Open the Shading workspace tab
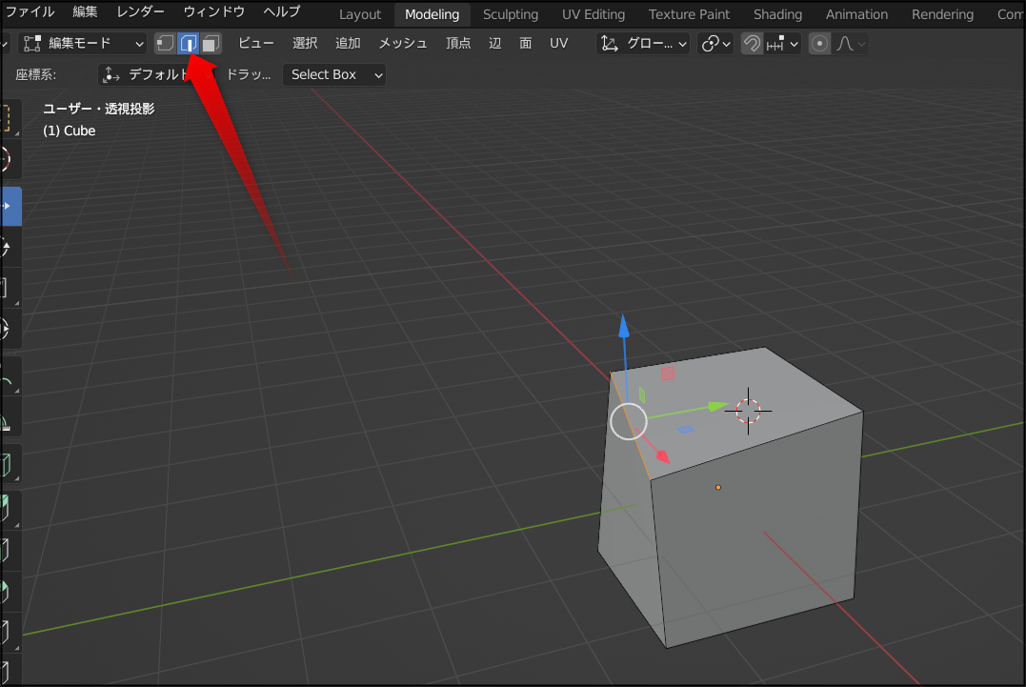 pyautogui.click(x=777, y=14)
